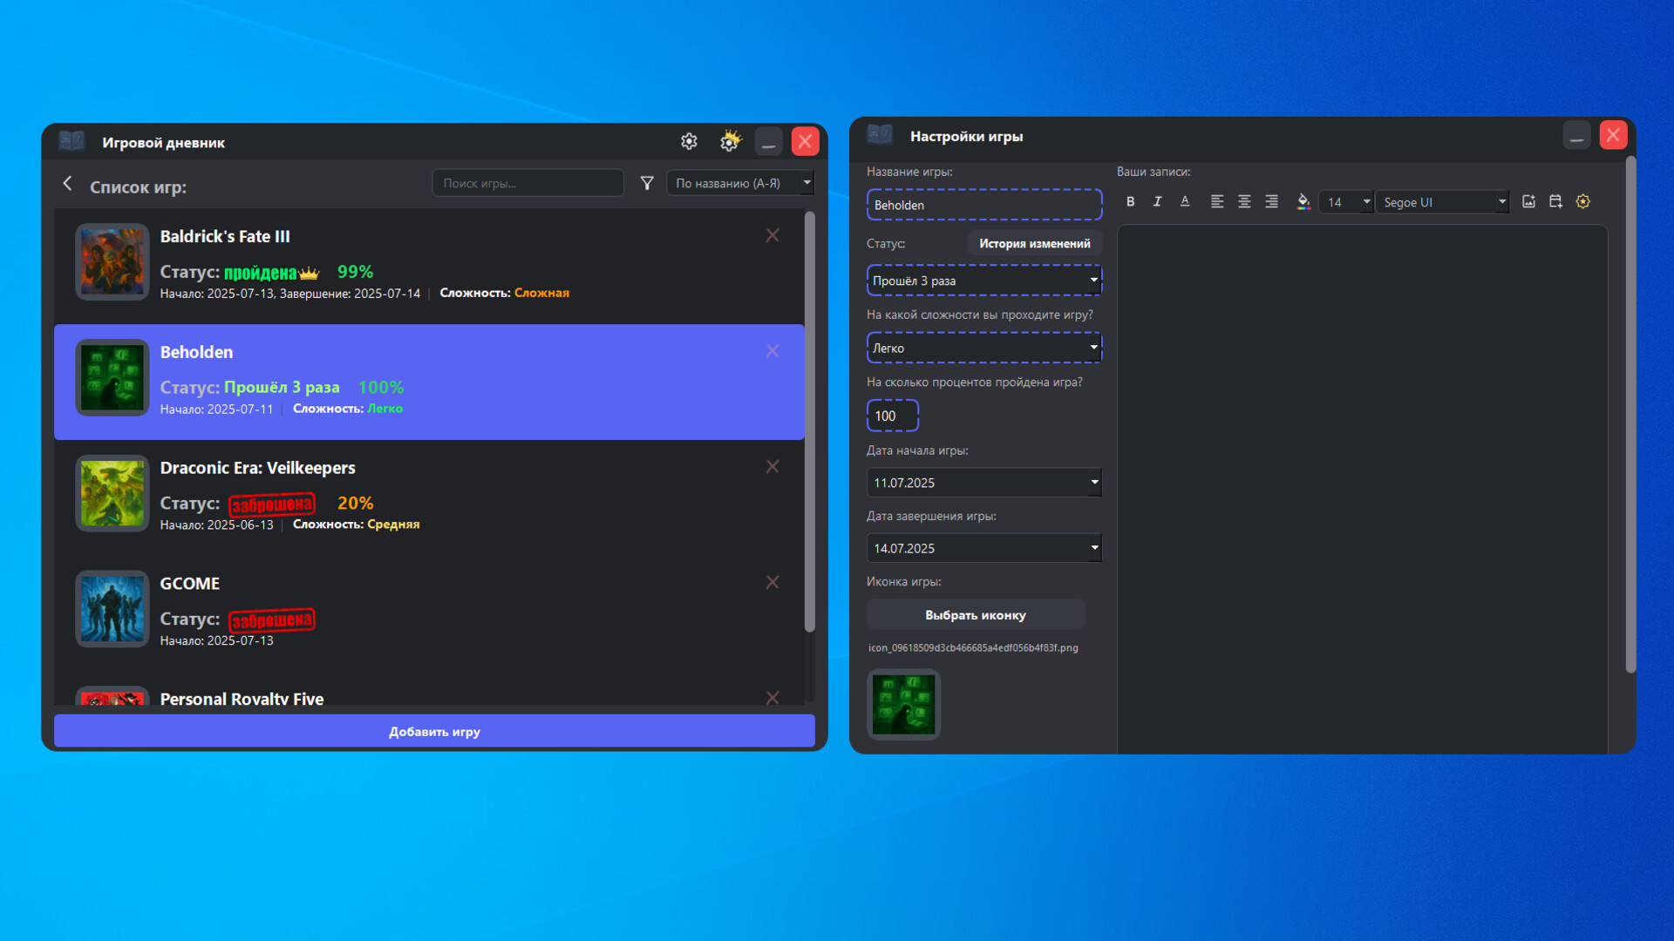Screen dimensions: 1674x941
Task: Click the Добавить игру button
Action: [434, 732]
